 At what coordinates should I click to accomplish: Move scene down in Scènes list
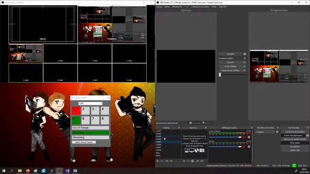pos(171,161)
